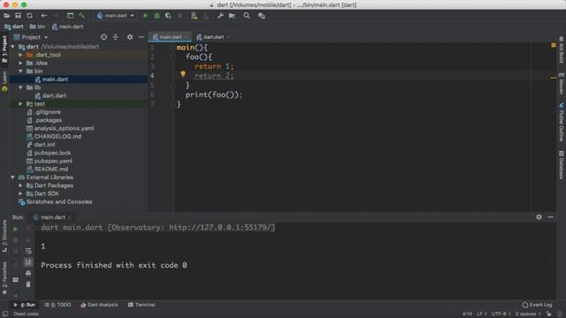Click the yellow lightbulb intention icon

click(183, 74)
